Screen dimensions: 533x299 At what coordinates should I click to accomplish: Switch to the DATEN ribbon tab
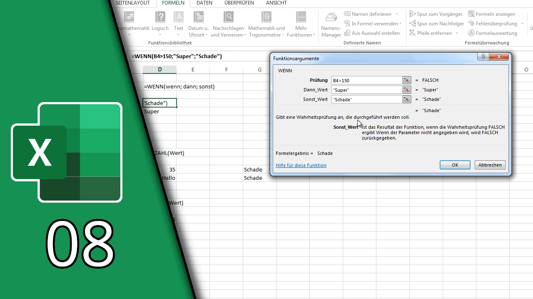point(204,3)
